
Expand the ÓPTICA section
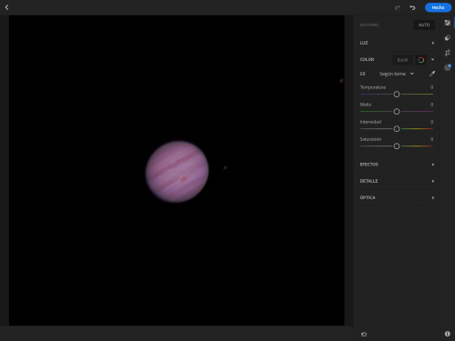click(397, 197)
